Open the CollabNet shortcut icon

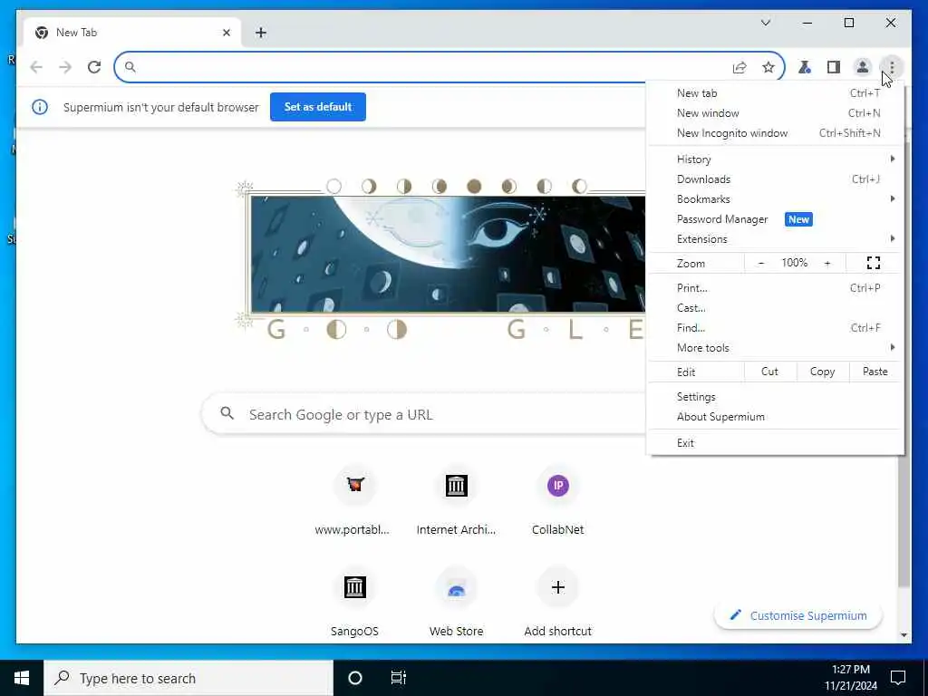point(558,486)
